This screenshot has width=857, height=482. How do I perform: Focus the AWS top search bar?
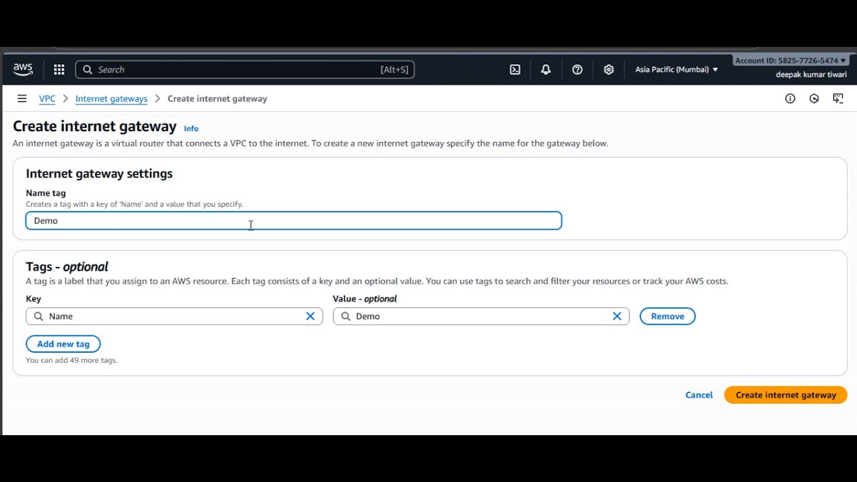pyautogui.click(x=245, y=70)
